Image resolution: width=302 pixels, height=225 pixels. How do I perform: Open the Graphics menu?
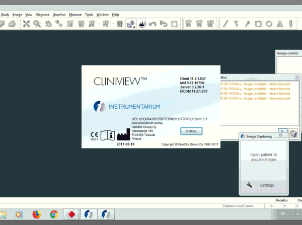59,15
